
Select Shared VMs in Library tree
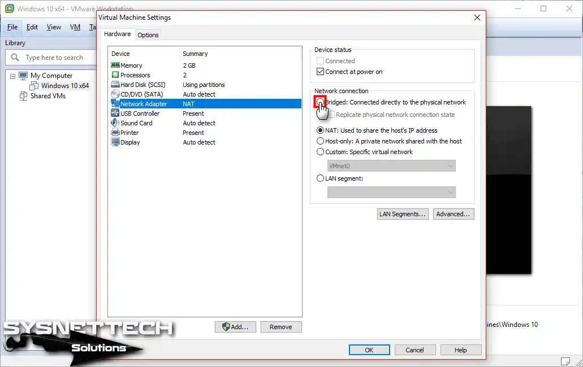[48, 96]
